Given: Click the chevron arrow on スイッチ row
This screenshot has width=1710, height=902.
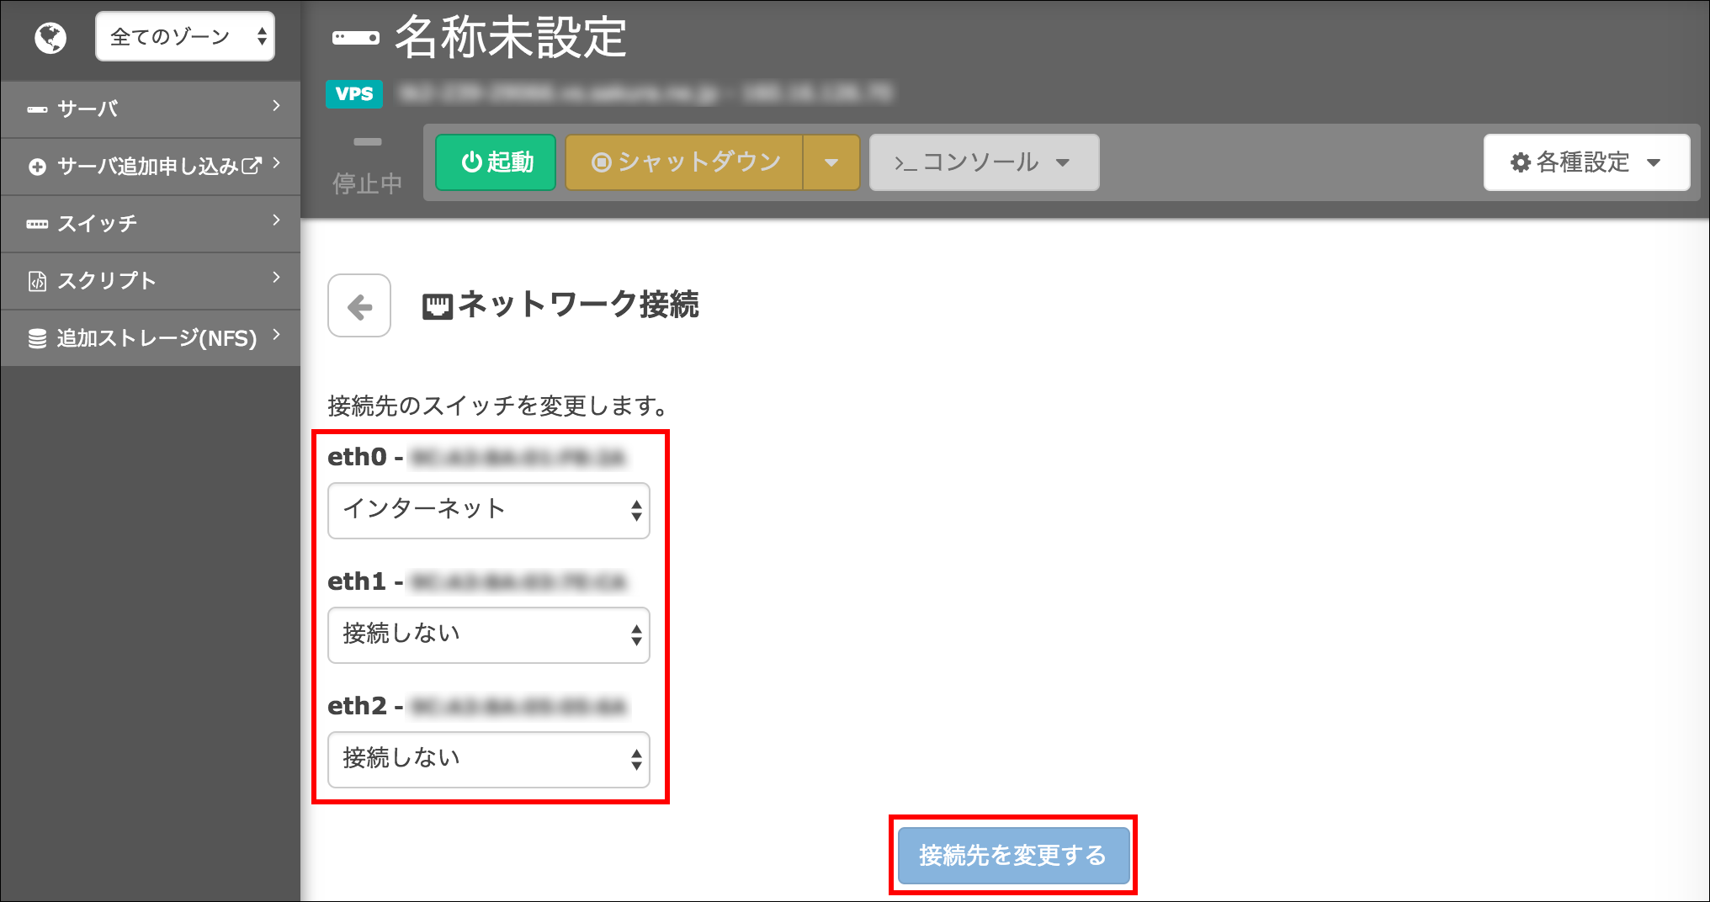Looking at the screenshot, I should (x=276, y=220).
